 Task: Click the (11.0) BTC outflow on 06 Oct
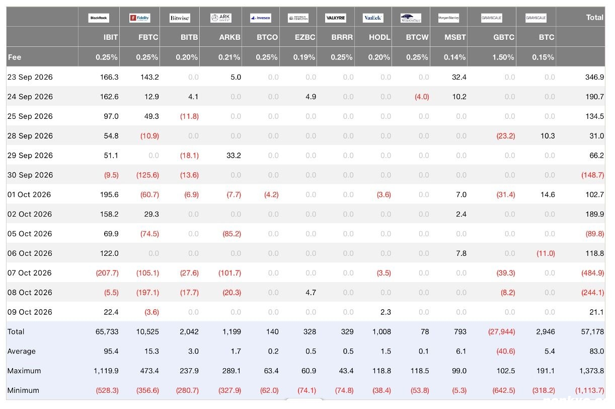pos(546,253)
